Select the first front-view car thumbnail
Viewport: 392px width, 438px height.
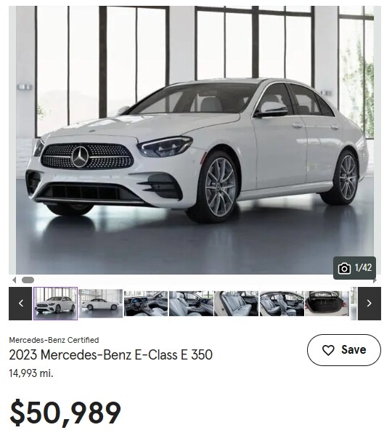point(56,304)
